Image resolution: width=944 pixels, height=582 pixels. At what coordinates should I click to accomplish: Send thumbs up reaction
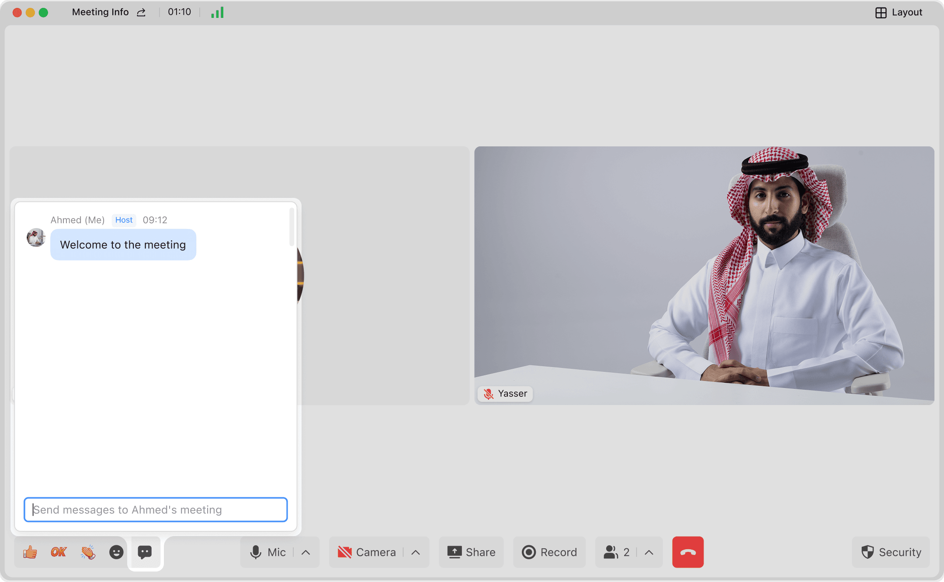30,552
